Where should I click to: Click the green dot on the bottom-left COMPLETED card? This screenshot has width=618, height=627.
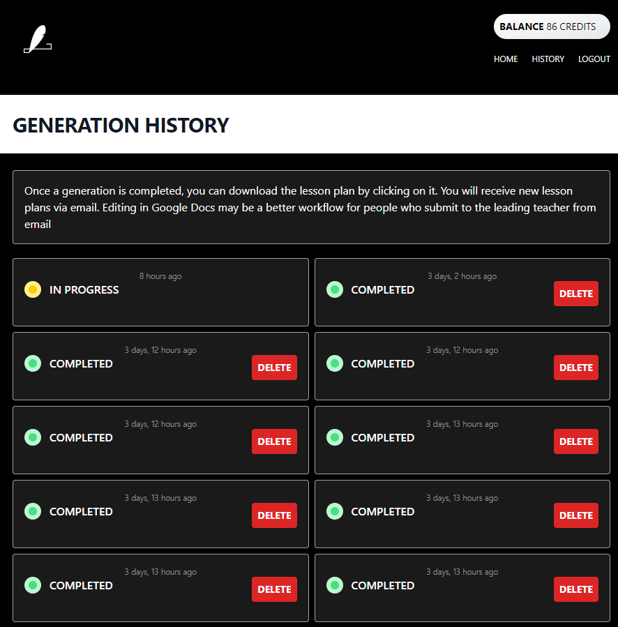tap(33, 585)
